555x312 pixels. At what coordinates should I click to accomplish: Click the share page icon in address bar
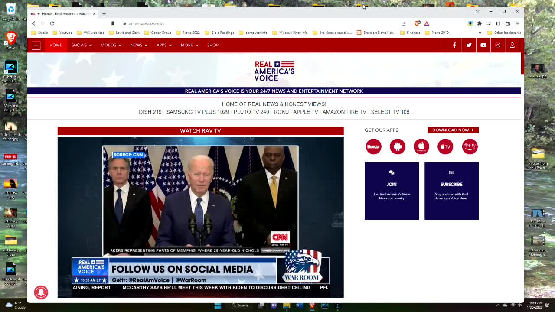point(404,23)
